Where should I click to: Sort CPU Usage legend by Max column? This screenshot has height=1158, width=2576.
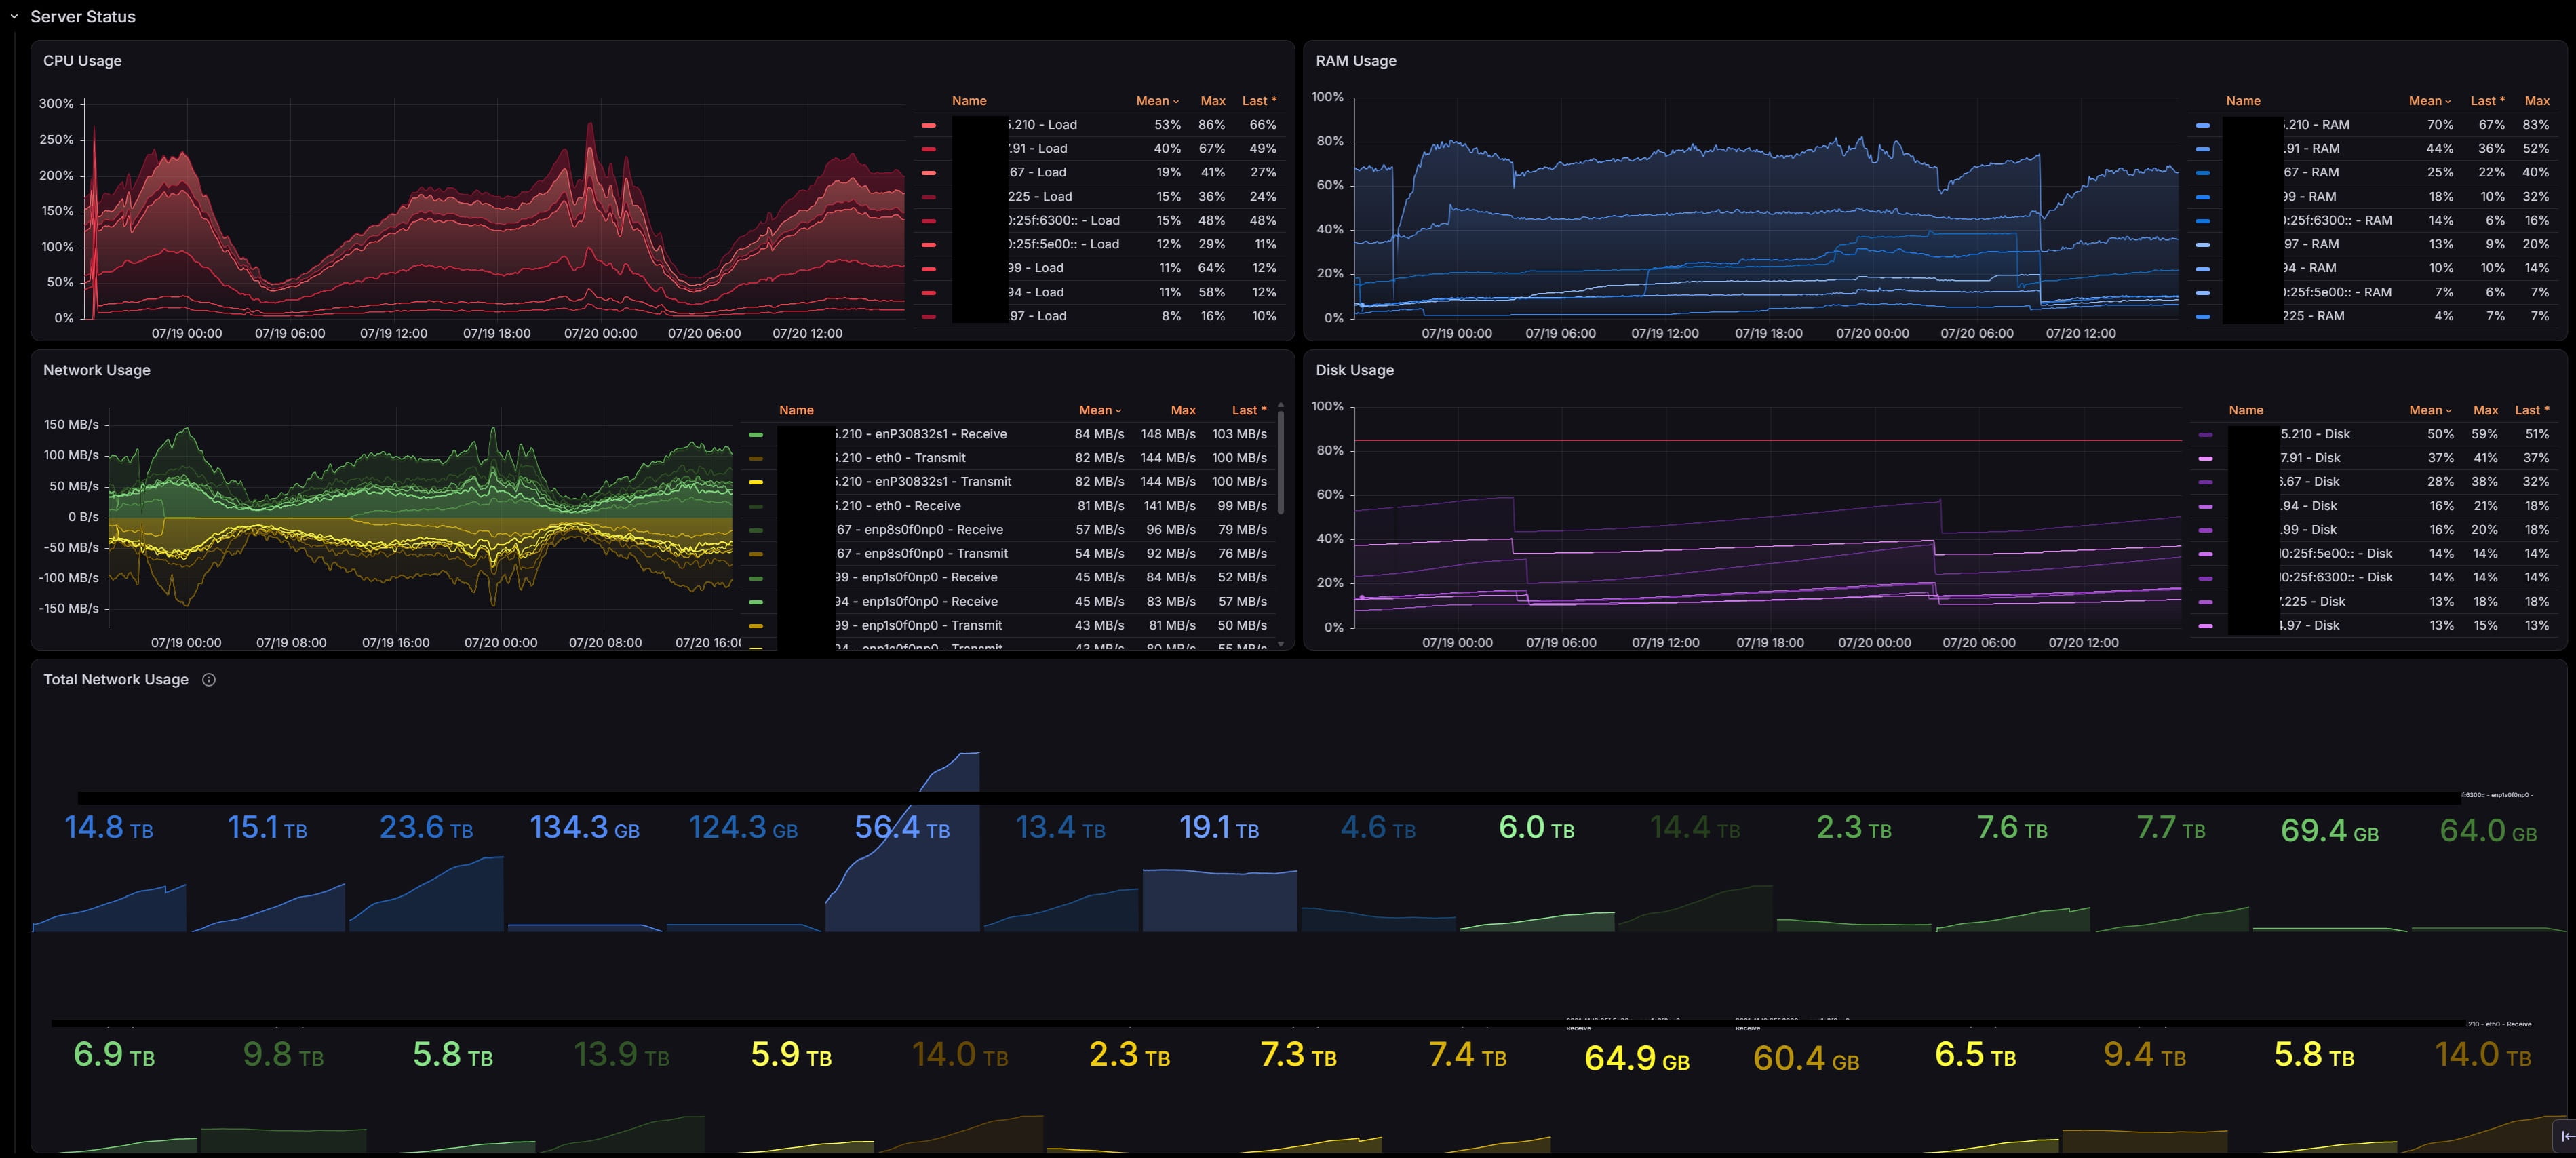[x=1213, y=101]
